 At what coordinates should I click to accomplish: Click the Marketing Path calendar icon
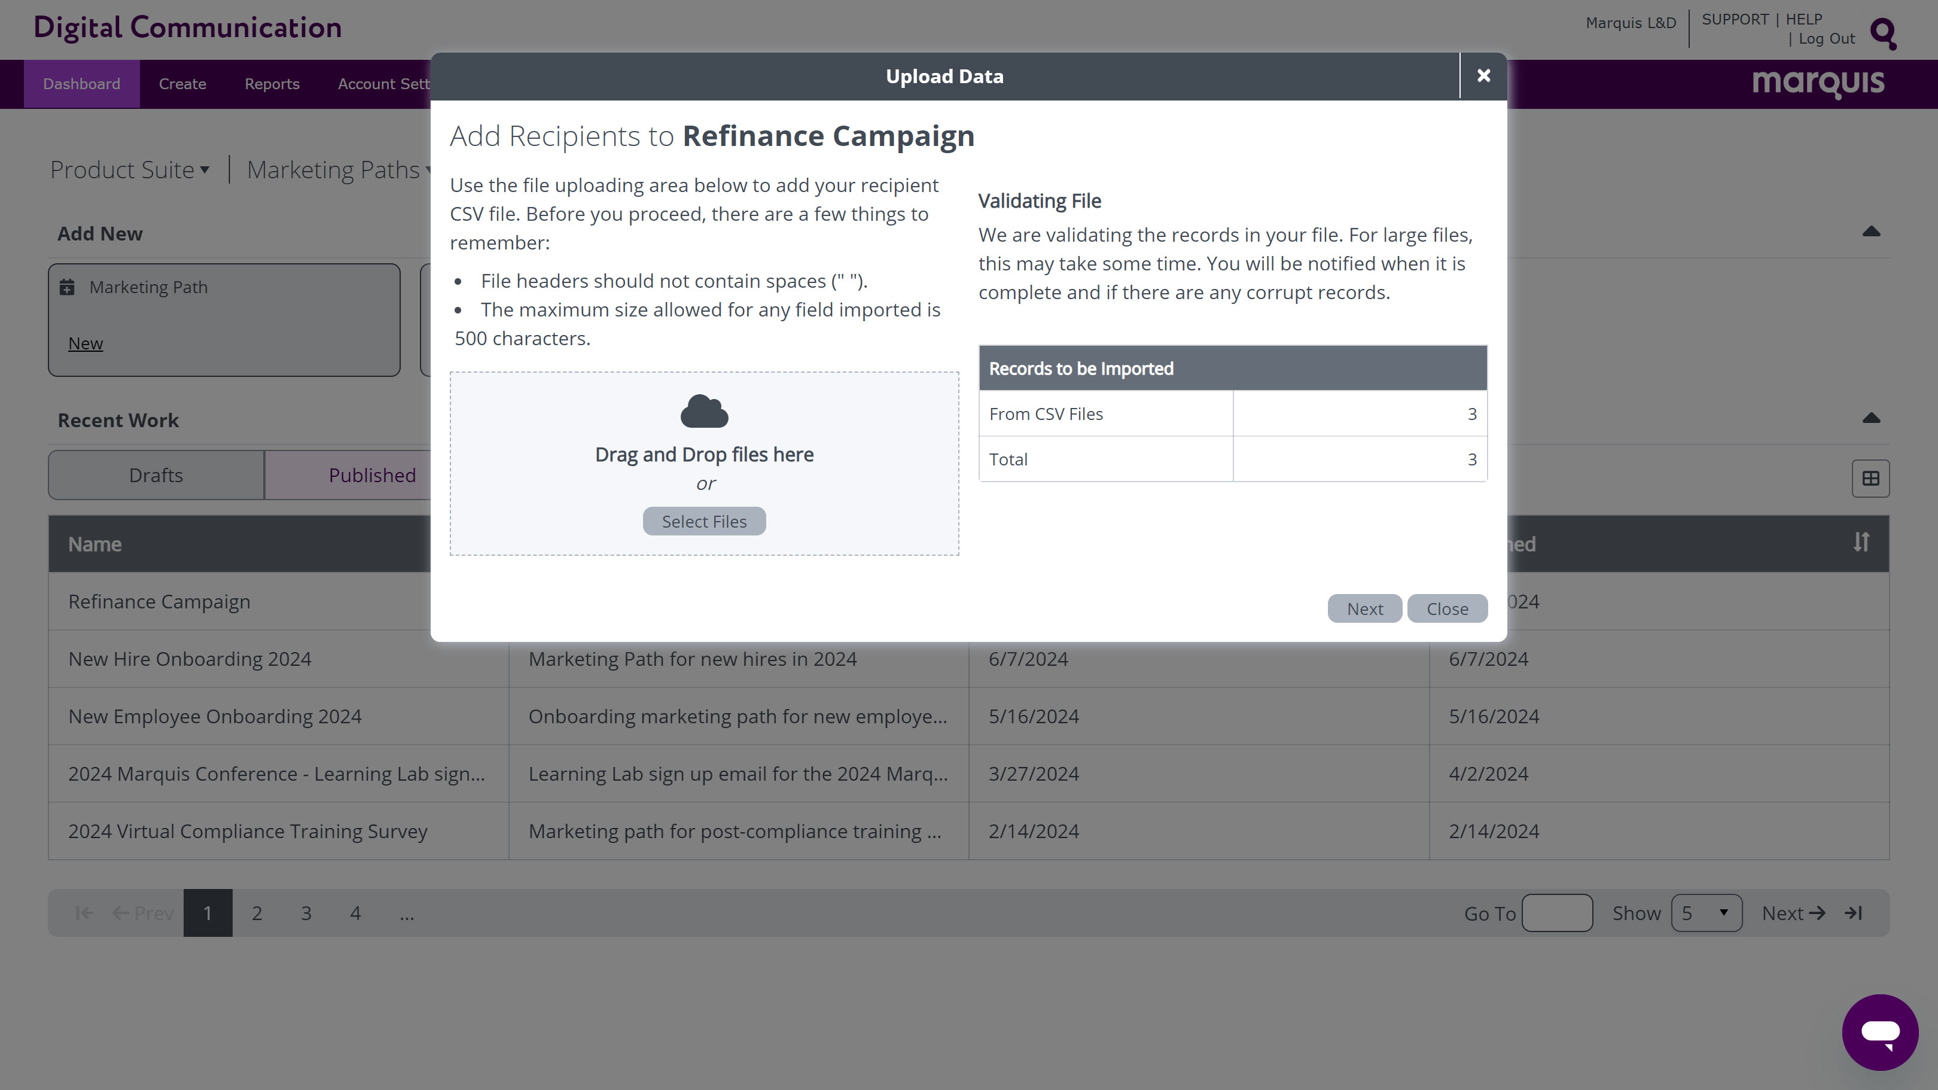tap(67, 287)
